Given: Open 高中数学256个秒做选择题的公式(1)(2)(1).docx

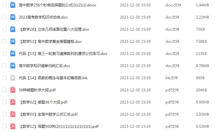Looking at the screenshot, I should point(57,5).
